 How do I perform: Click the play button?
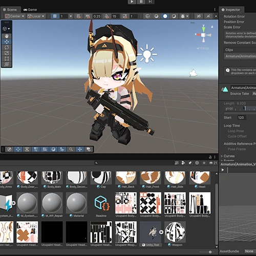click(x=132, y=2)
